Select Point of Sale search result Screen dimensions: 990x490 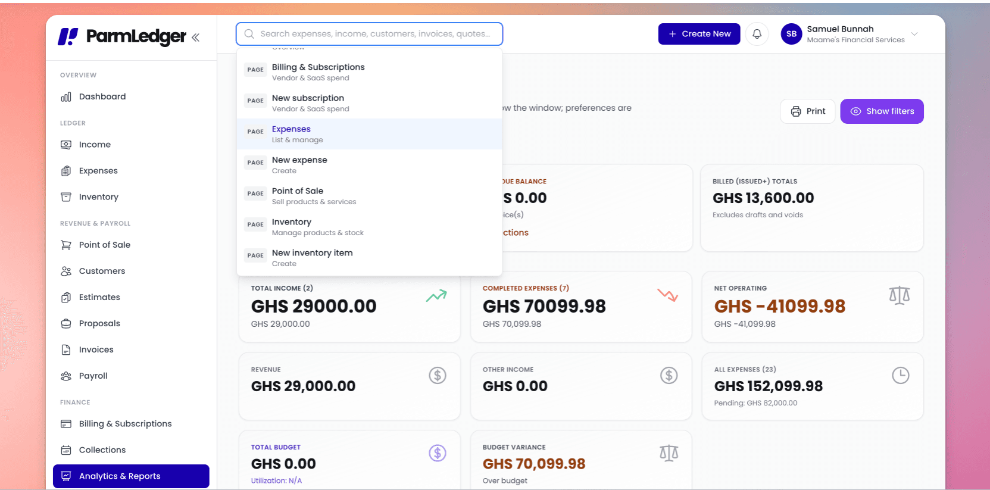369,196
